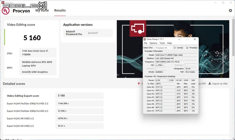Screen dimensions: 235x140
Task: Click the red back arrow icon
Action: [x=139, y=83]
